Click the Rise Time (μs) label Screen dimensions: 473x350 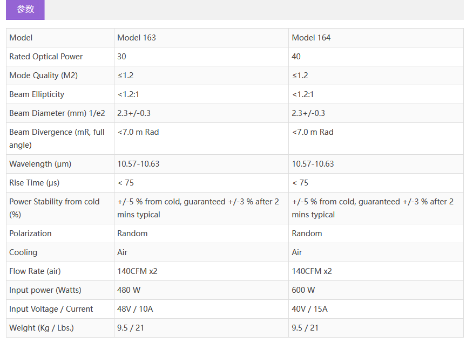(34, 183)
